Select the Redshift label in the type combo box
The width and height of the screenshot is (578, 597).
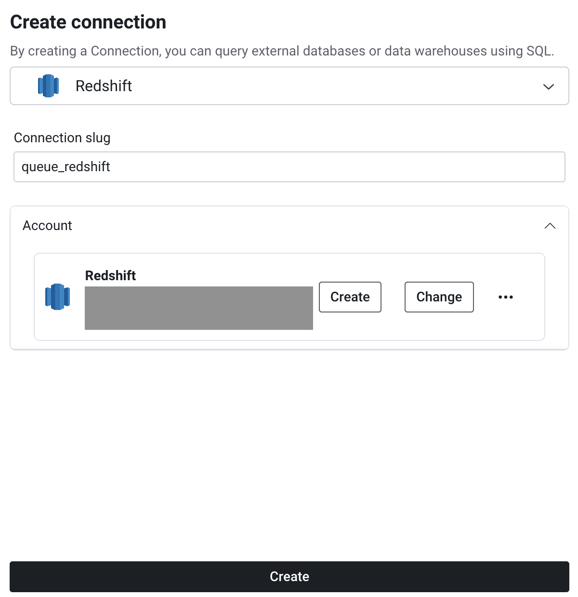click(x=104, y=86)
